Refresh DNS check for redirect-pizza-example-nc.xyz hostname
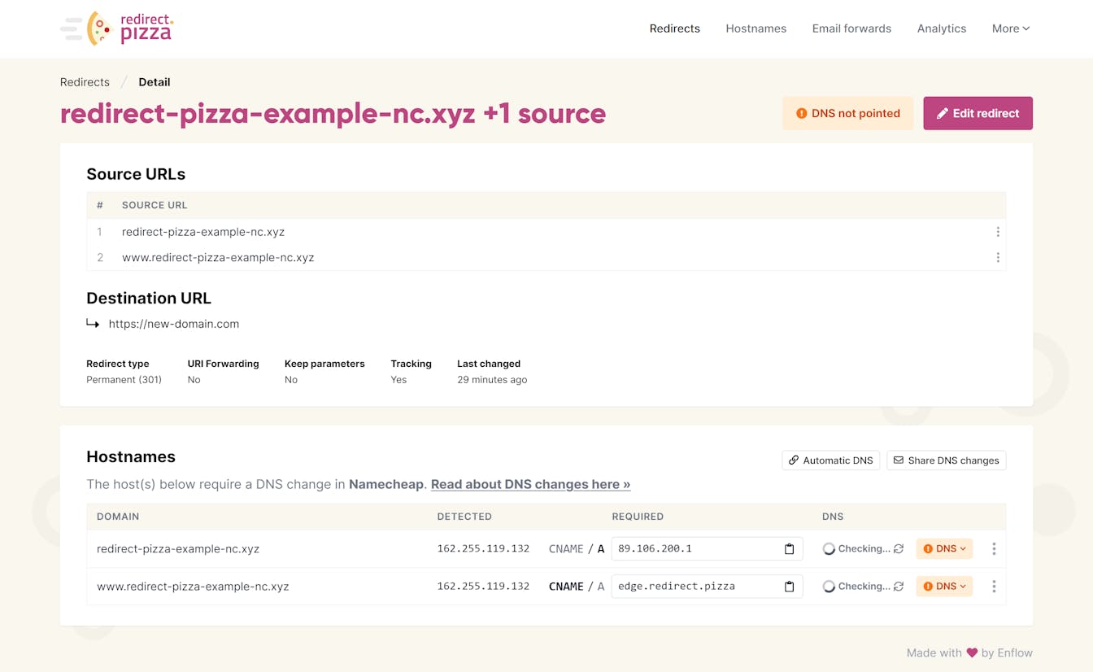Viewport: 1093px width, 672px height. point(899,549)
